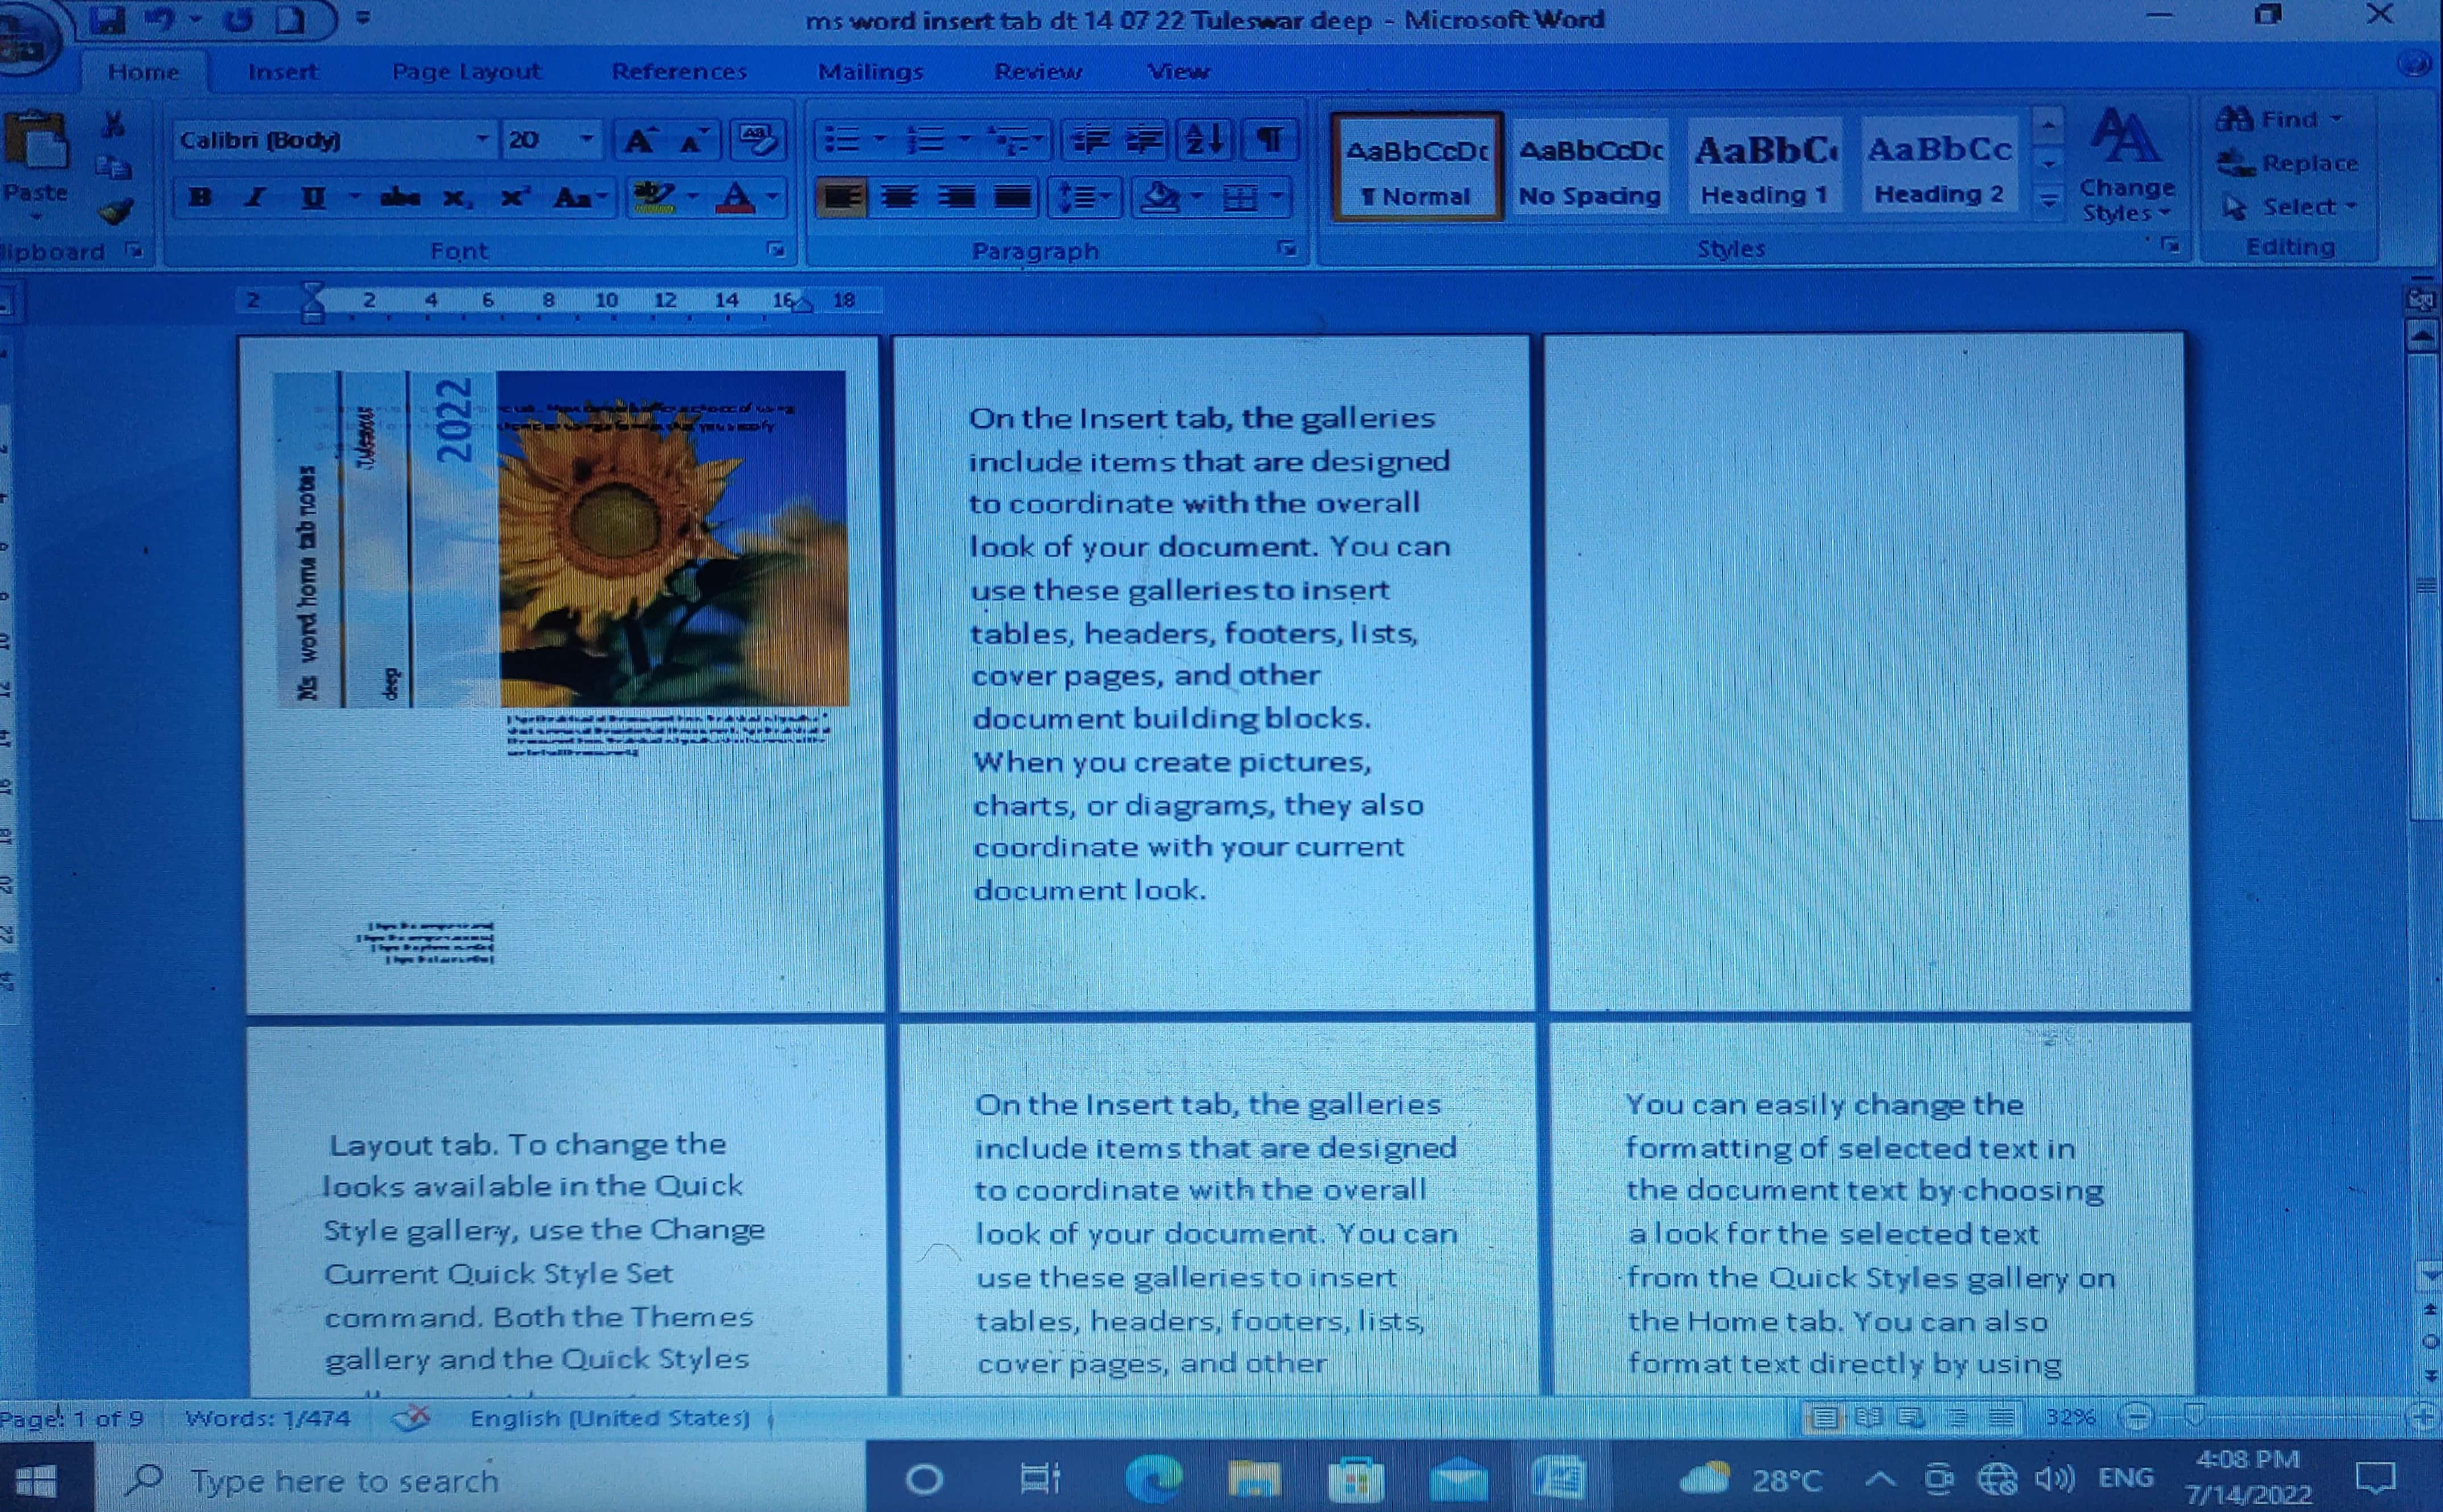Open the Page Layout tab

[466, 72]
